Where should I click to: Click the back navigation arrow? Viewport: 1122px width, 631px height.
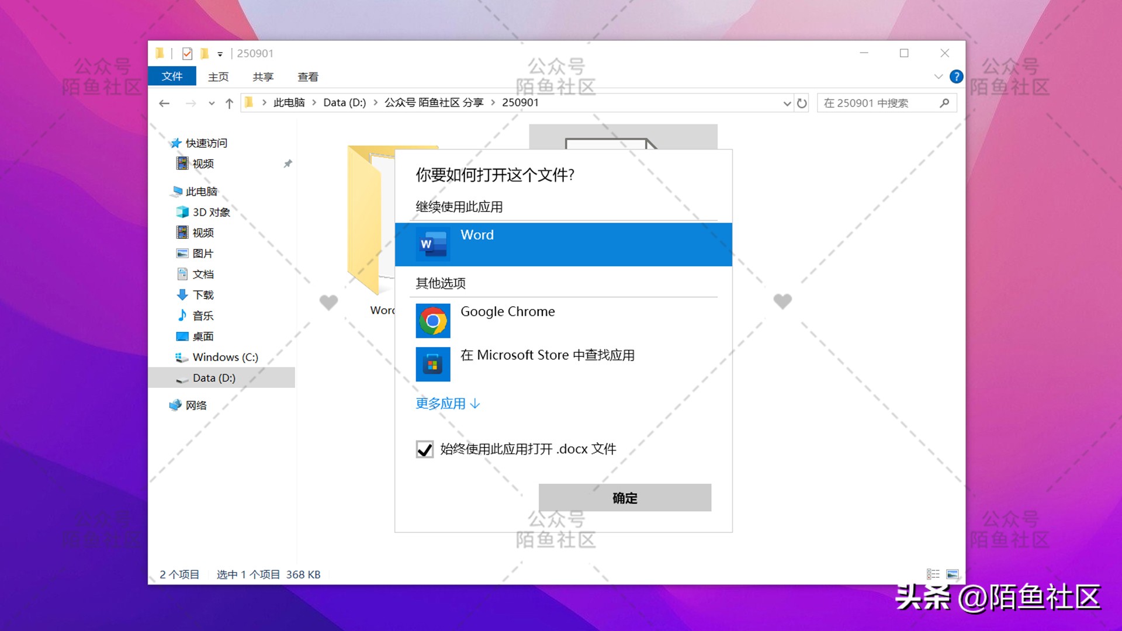(x=164, y=103)
